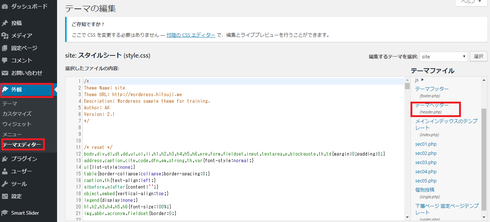The height and width of the screenshot is (222, 490).
Task: Click the Plugins plug icon
Action: [5, 159]
